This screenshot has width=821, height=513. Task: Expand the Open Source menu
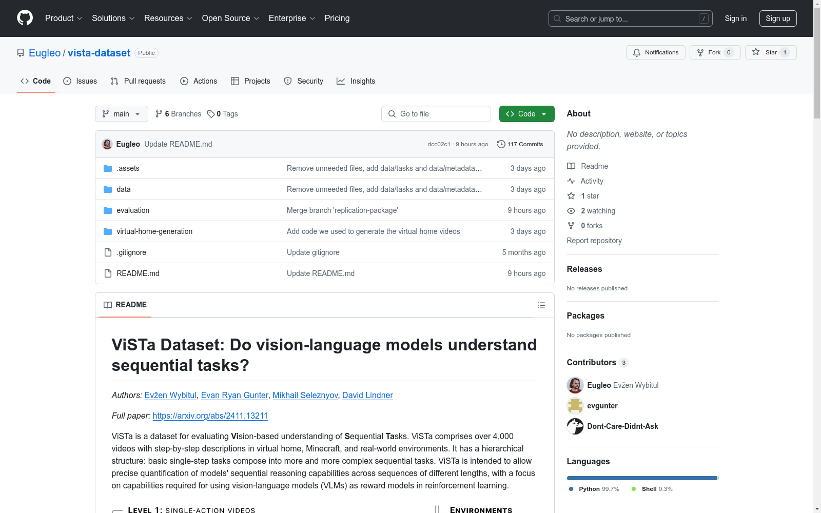[231, 18]
